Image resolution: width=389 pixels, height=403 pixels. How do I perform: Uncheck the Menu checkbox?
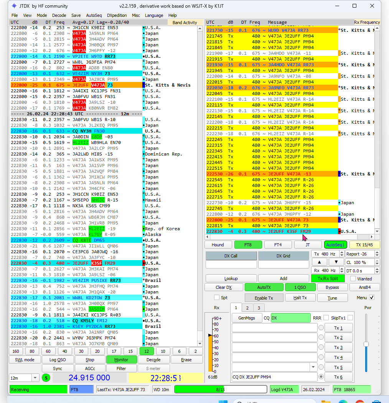[x=371, y=297]
